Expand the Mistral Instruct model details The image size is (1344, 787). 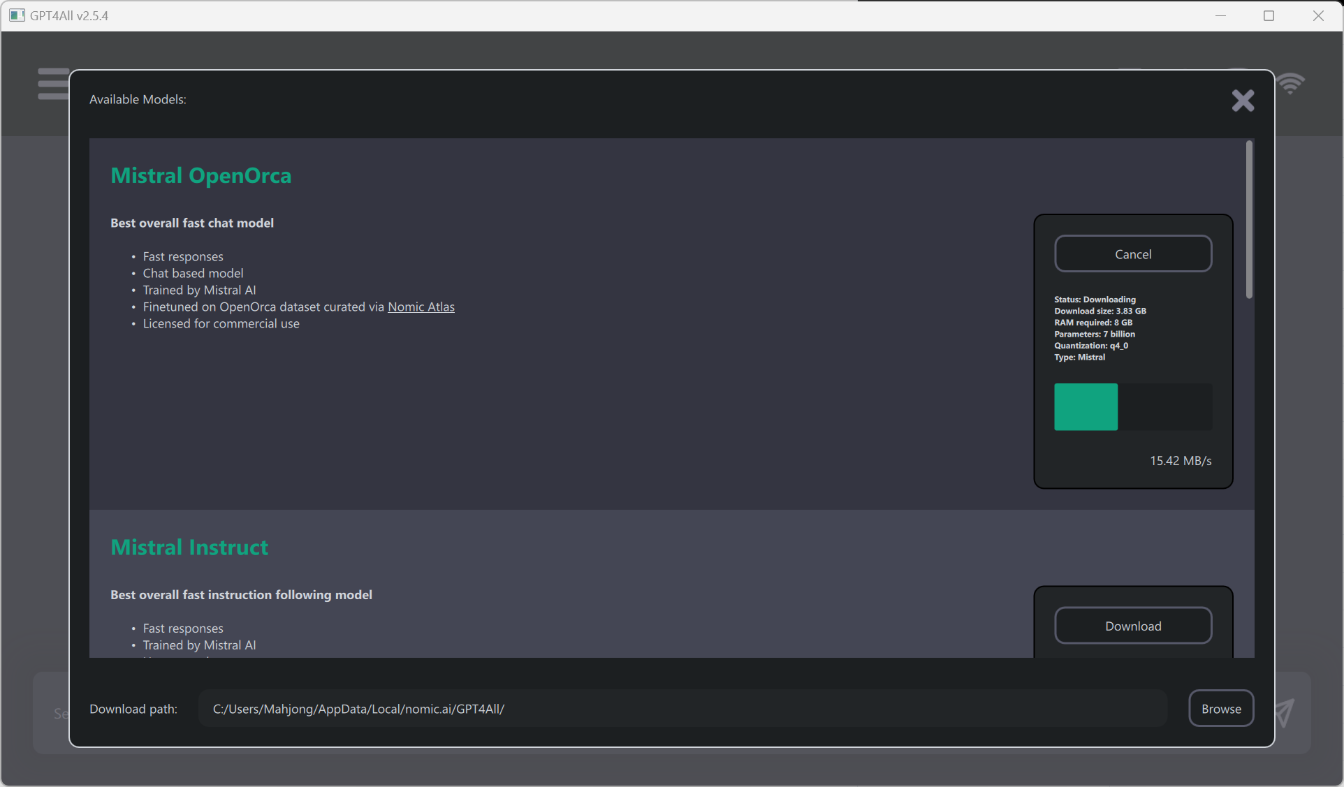pyautogui.click(x=189, y=547)
